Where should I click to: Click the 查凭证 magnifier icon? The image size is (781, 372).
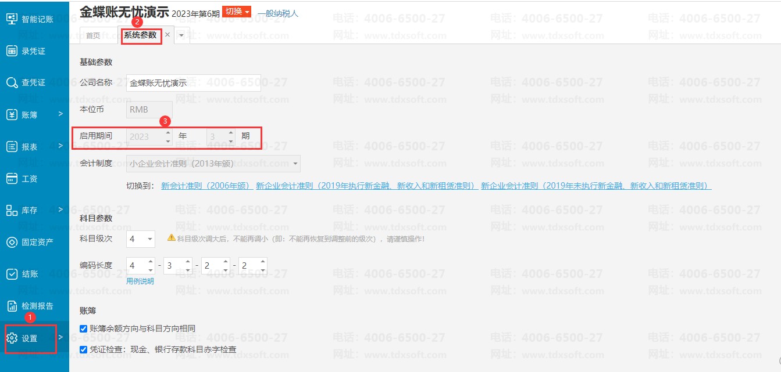point(12,82)
